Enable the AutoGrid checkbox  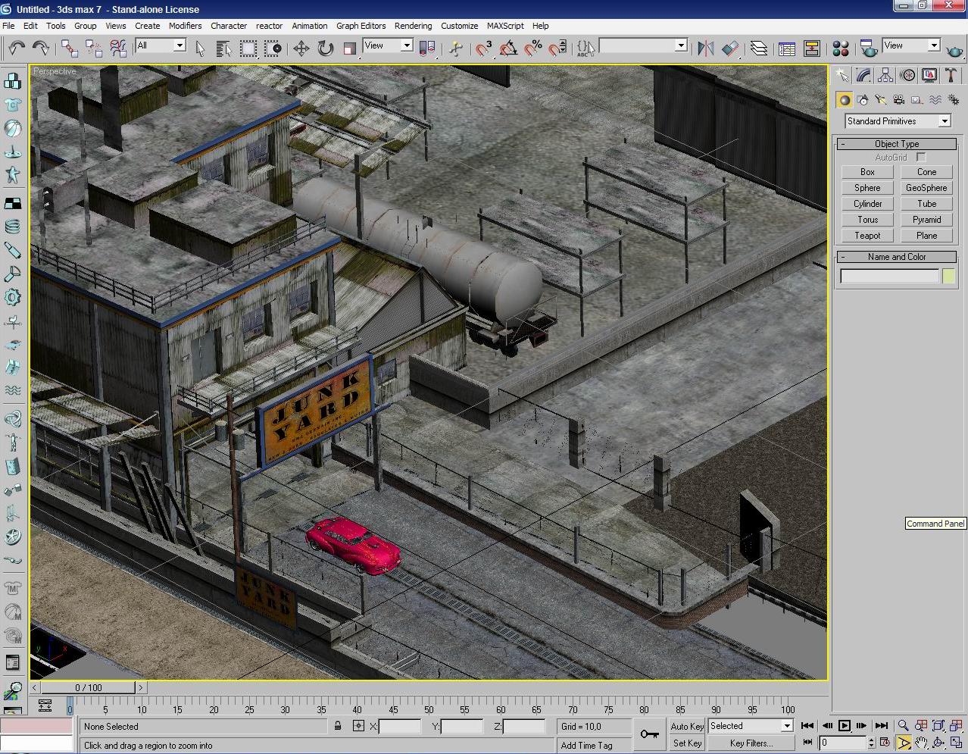pyautogui.click(x=921, y=157)
